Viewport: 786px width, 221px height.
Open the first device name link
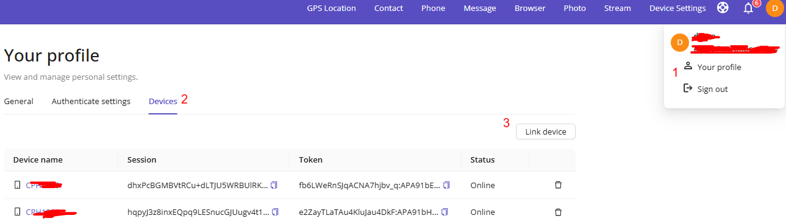point(44,185)
